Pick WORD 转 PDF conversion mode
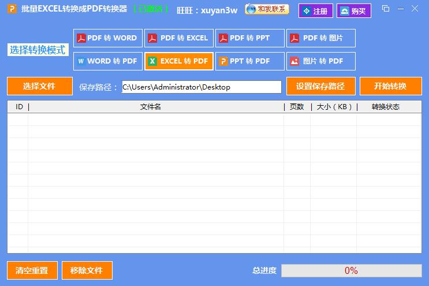This screenshot has width=429, height=286. (x=108, y=61)
